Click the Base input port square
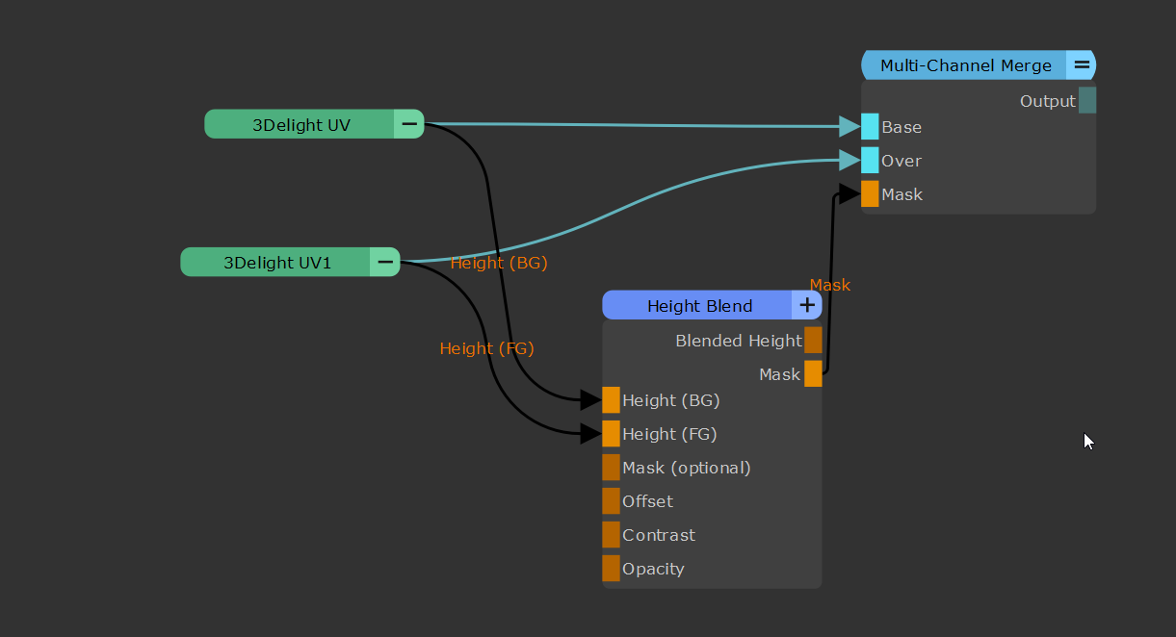1176x637 pixels. tap(870, 127)
